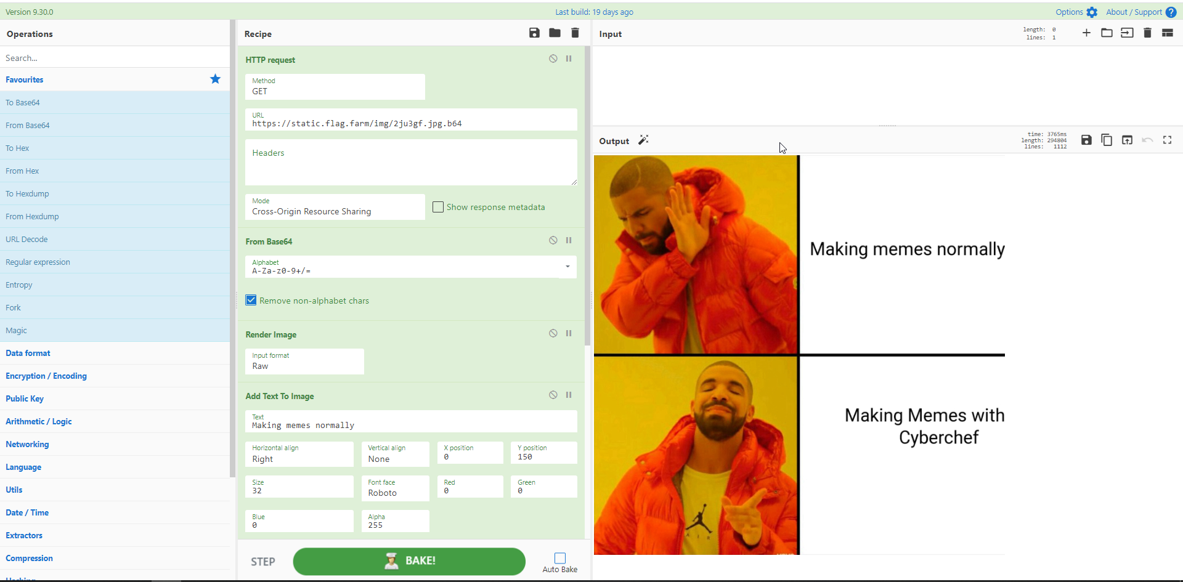1183x582 pixels.
Task: Click the rendered Drake meme image
Action: [x=799, y=355]
